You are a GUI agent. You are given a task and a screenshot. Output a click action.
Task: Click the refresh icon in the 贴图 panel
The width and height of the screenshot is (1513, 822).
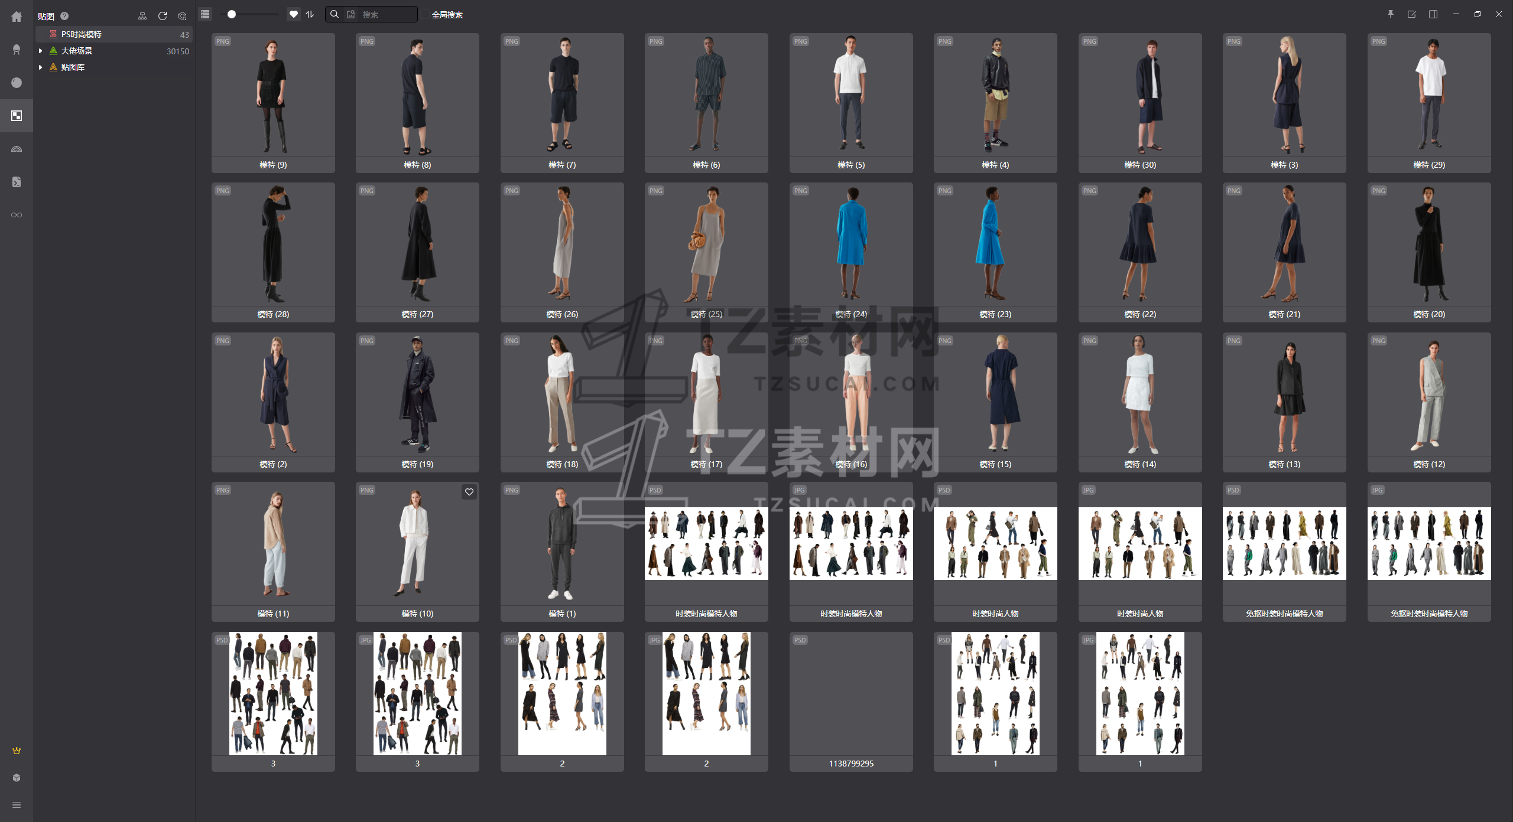163,16
